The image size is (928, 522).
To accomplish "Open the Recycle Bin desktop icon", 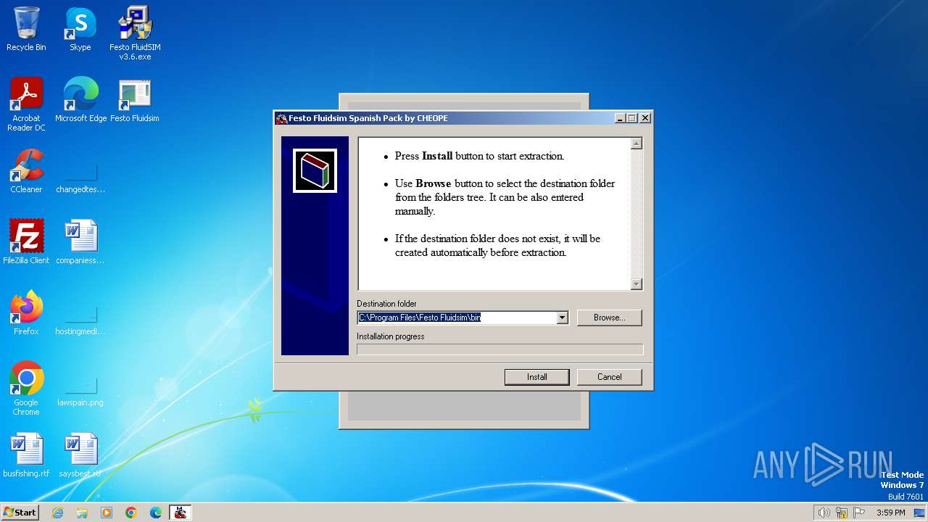I will pyautogui.click(x=26, y=29).
